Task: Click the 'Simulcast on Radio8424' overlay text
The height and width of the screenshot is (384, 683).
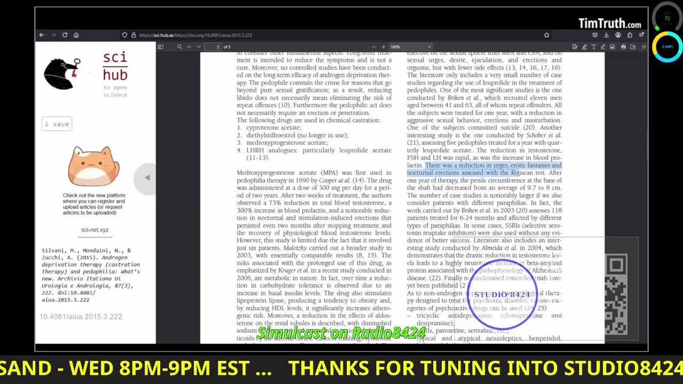Action: pyautogui.click(x=341, y=333)
